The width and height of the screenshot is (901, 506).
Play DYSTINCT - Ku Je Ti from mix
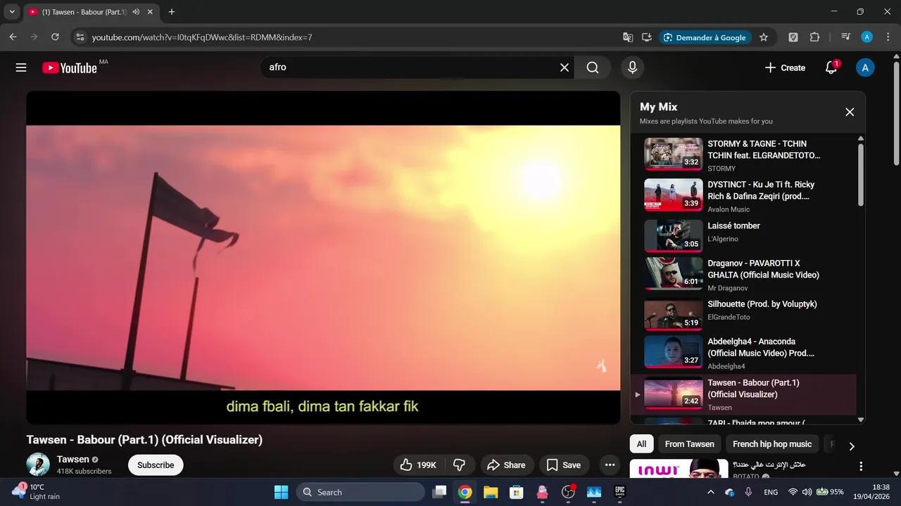[743, 195]
